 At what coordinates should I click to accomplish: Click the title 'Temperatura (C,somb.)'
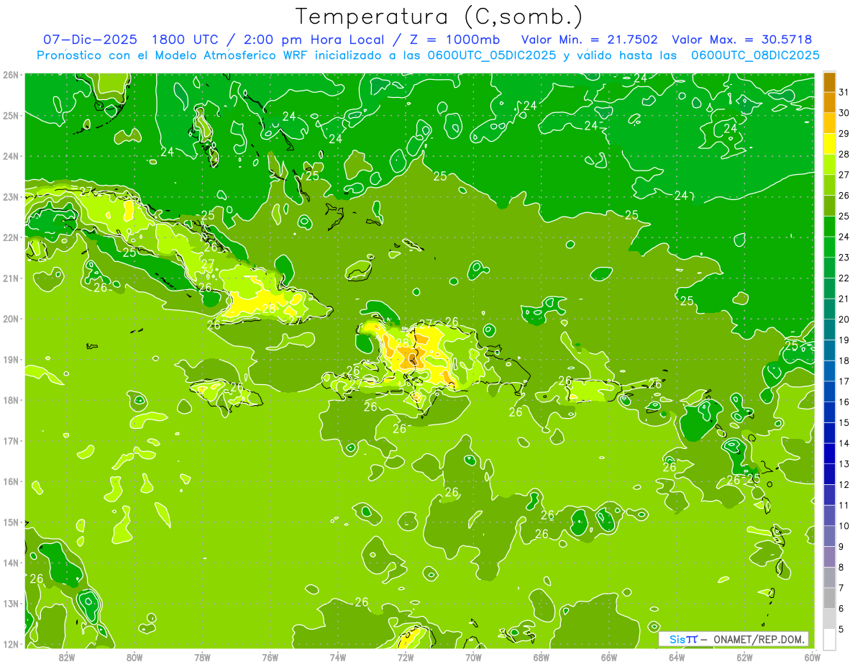[439, 17]
